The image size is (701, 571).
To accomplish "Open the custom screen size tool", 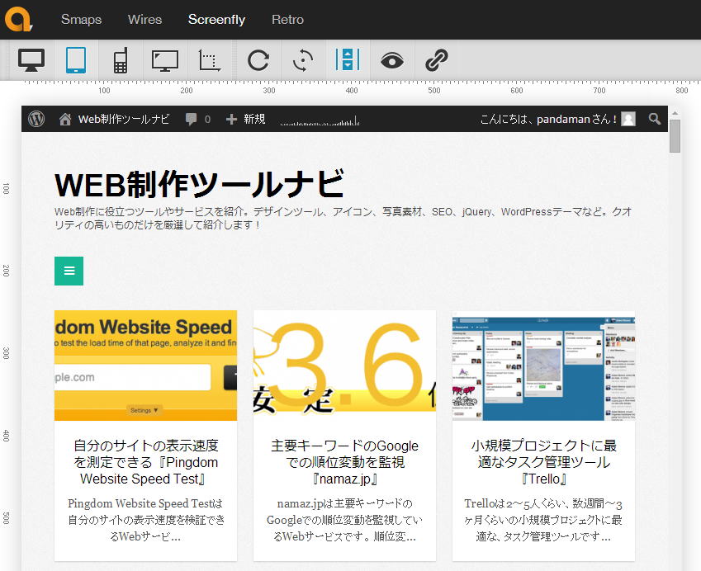I will click(x=209, y=60).
